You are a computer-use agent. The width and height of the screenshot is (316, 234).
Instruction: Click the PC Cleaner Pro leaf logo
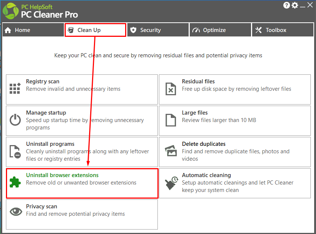[11, 11]
